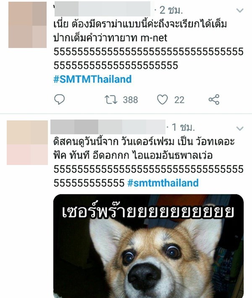Viewport: 252px width, 298px height.
Task: Open the #SMTMThailand hashtag link
Action: click(x=92, y=79)
